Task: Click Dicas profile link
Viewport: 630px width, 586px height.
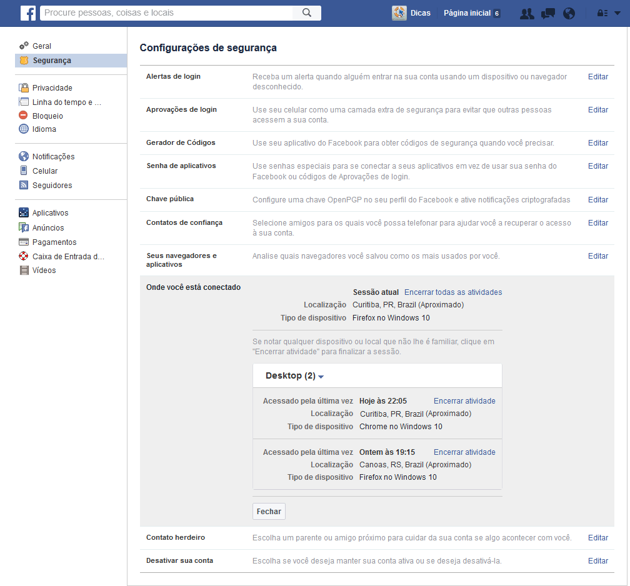Action: (420, 13)
